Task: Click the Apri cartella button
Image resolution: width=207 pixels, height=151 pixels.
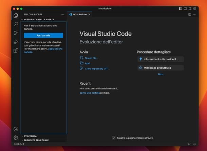Action: coord(43,36)
